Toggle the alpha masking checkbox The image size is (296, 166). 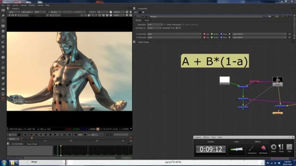pos(183,24)
